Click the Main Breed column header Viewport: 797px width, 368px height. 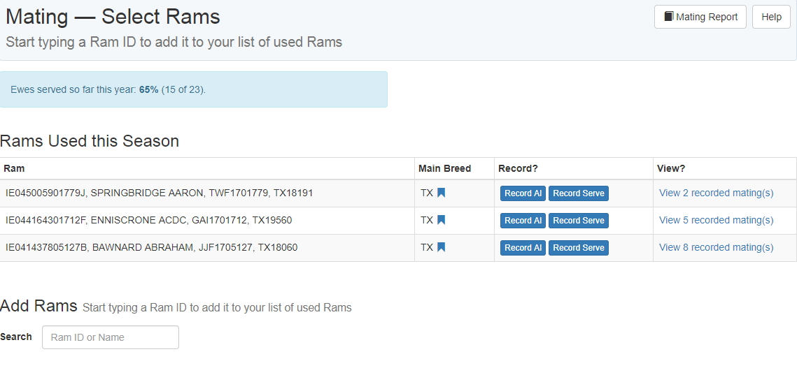click(444, 168)
